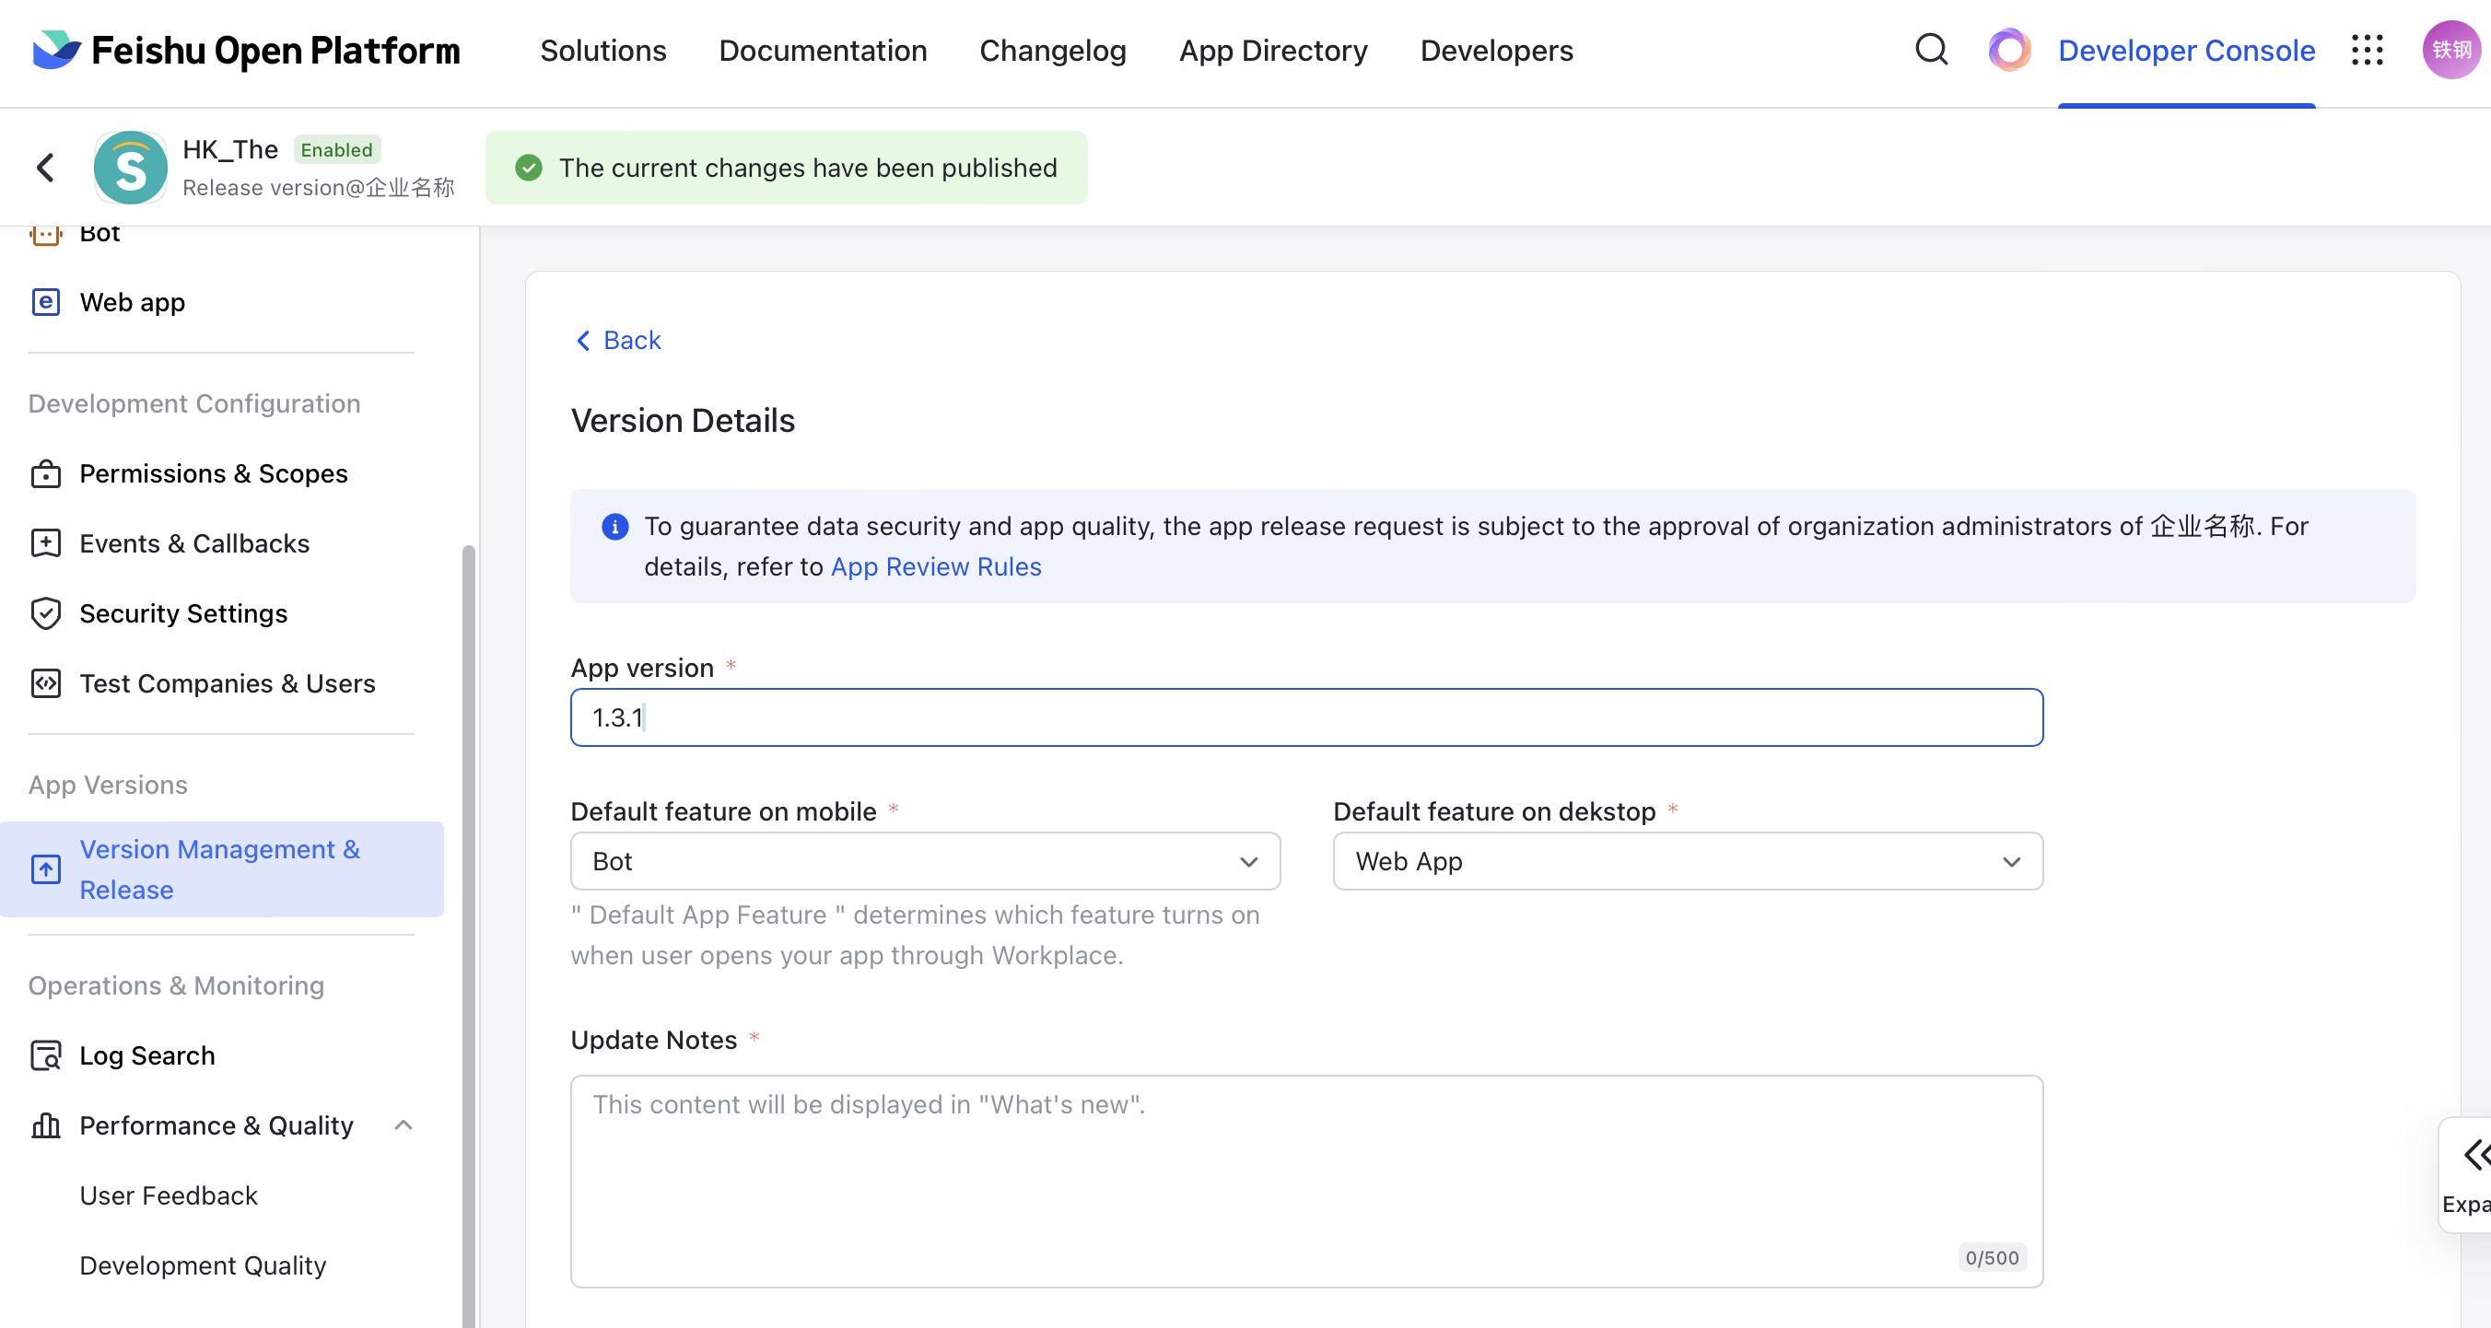The width and height of the screenshot is (2491, 1328).
Task: Open User Feedback page
Action: [169, 1195]
